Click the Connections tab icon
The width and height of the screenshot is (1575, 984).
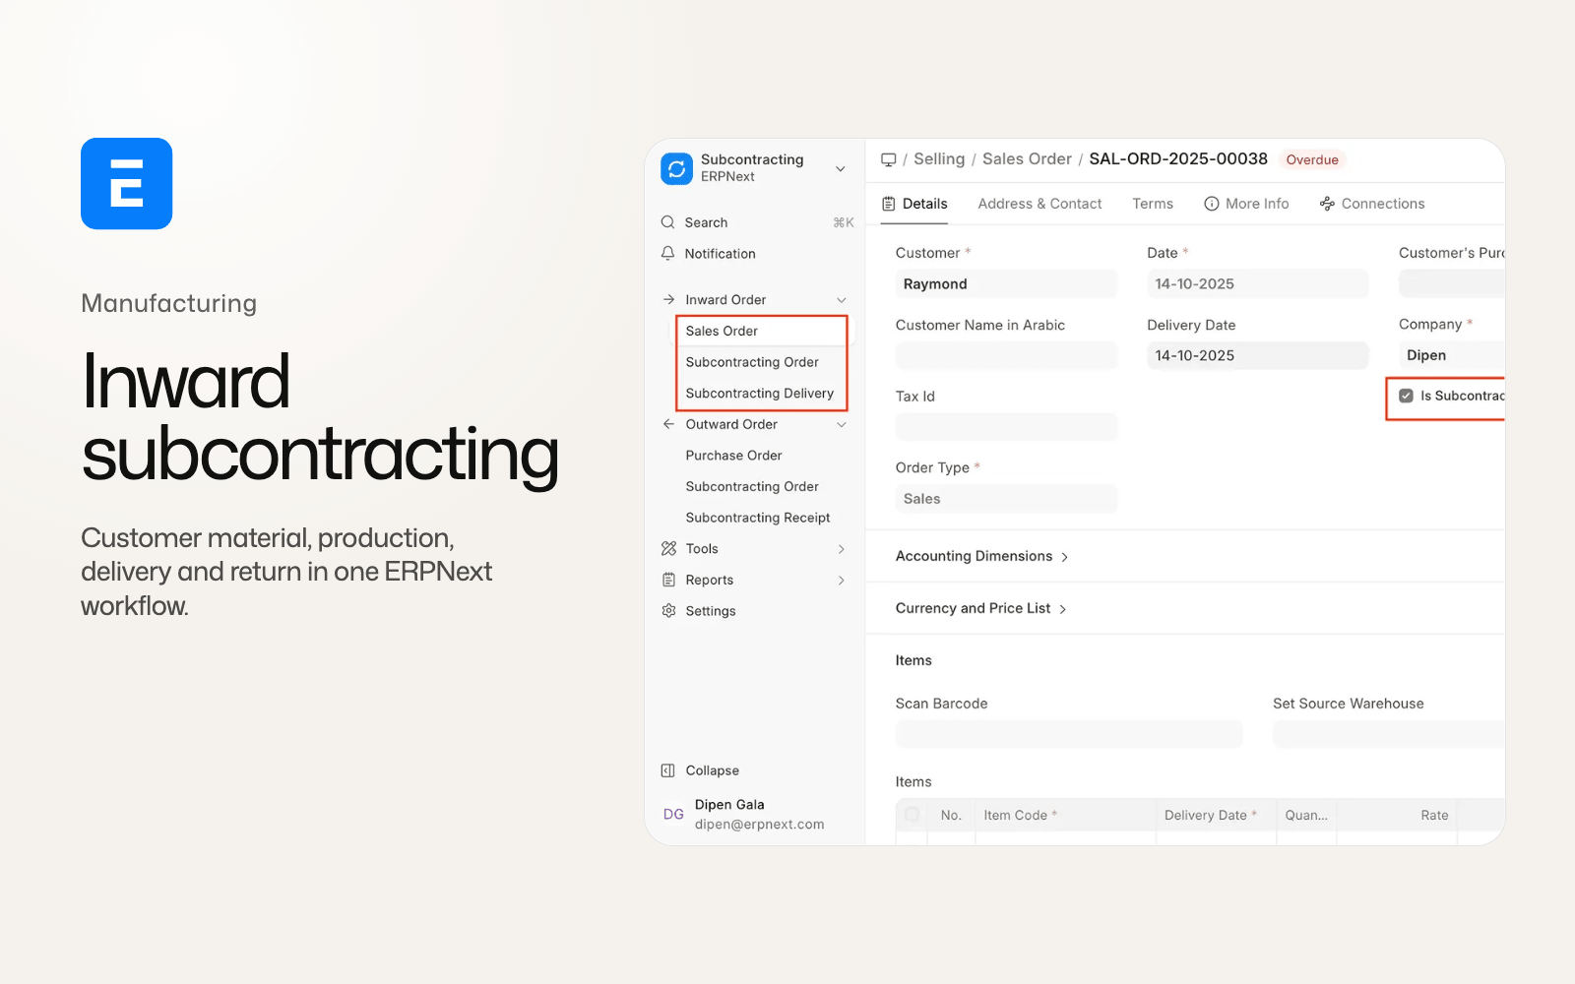[1327, 204]
